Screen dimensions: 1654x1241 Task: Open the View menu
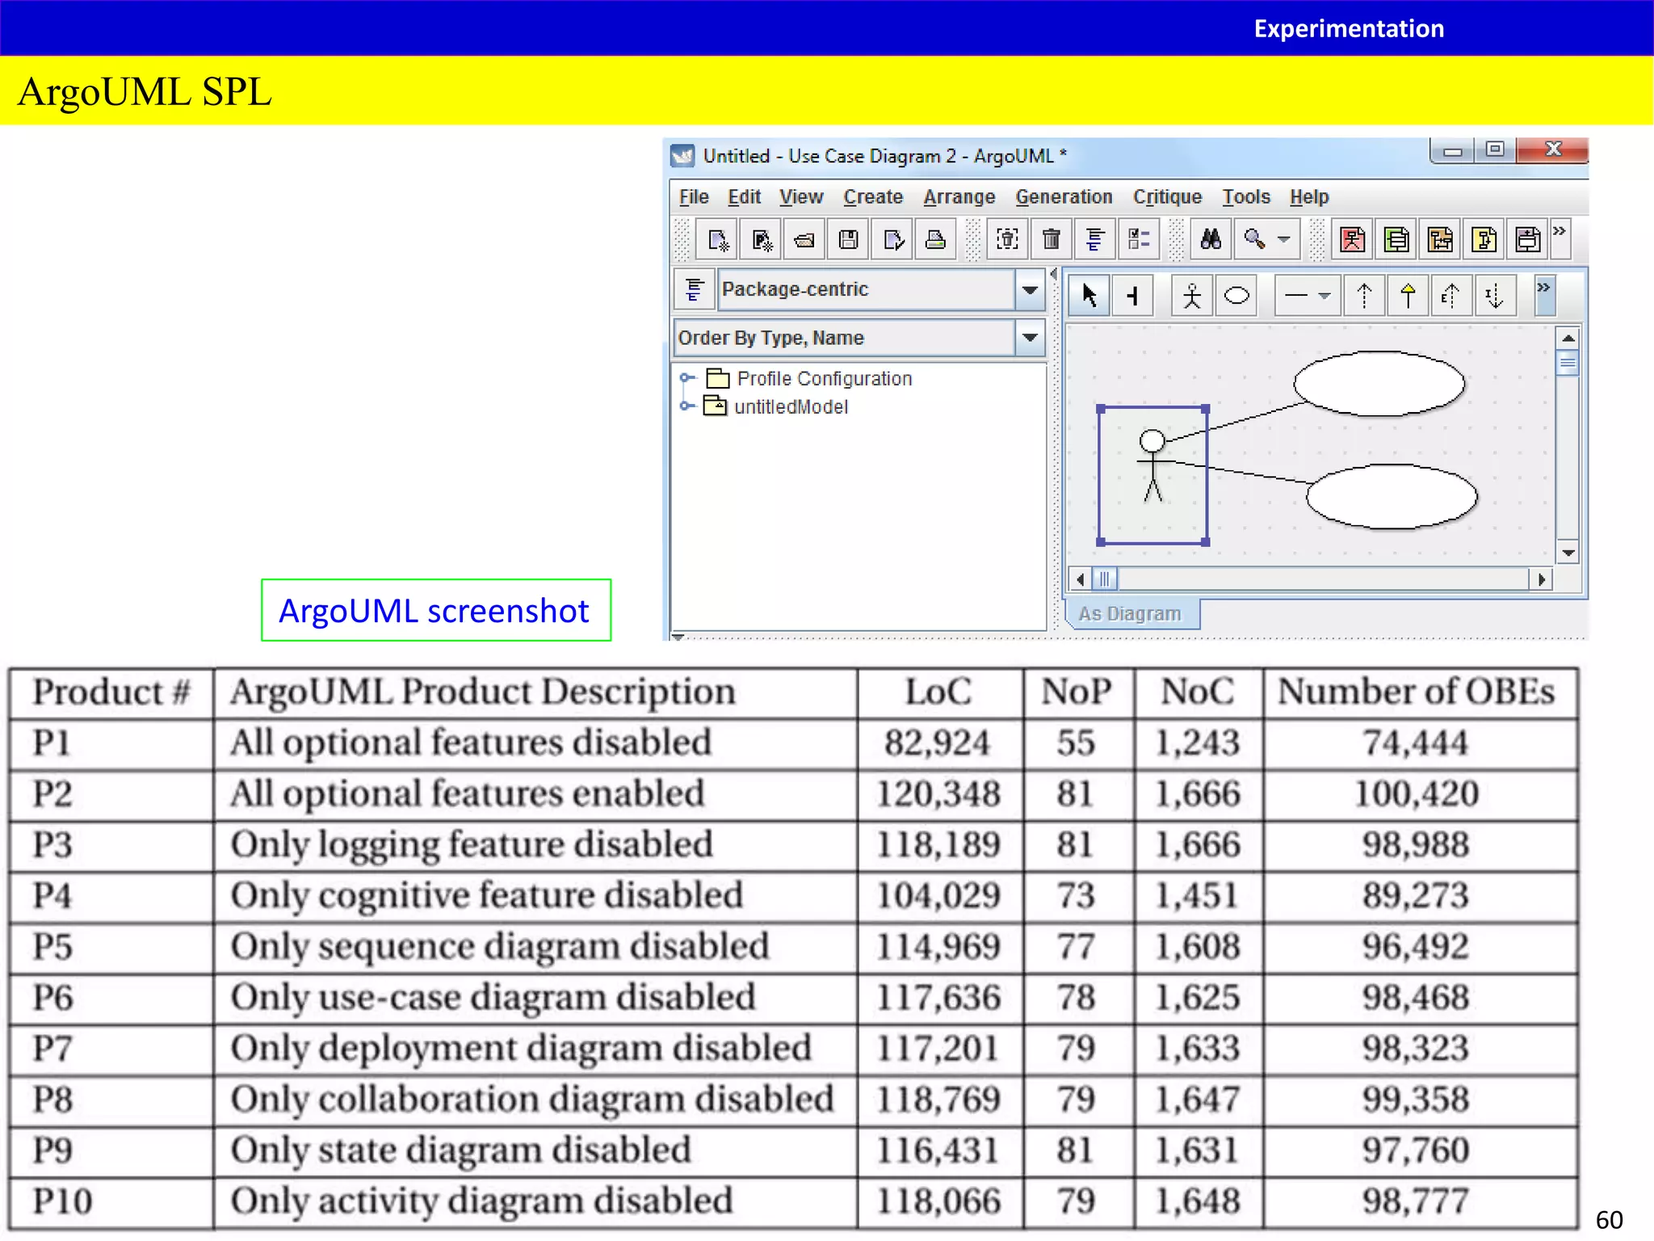(x=800, y=197)
